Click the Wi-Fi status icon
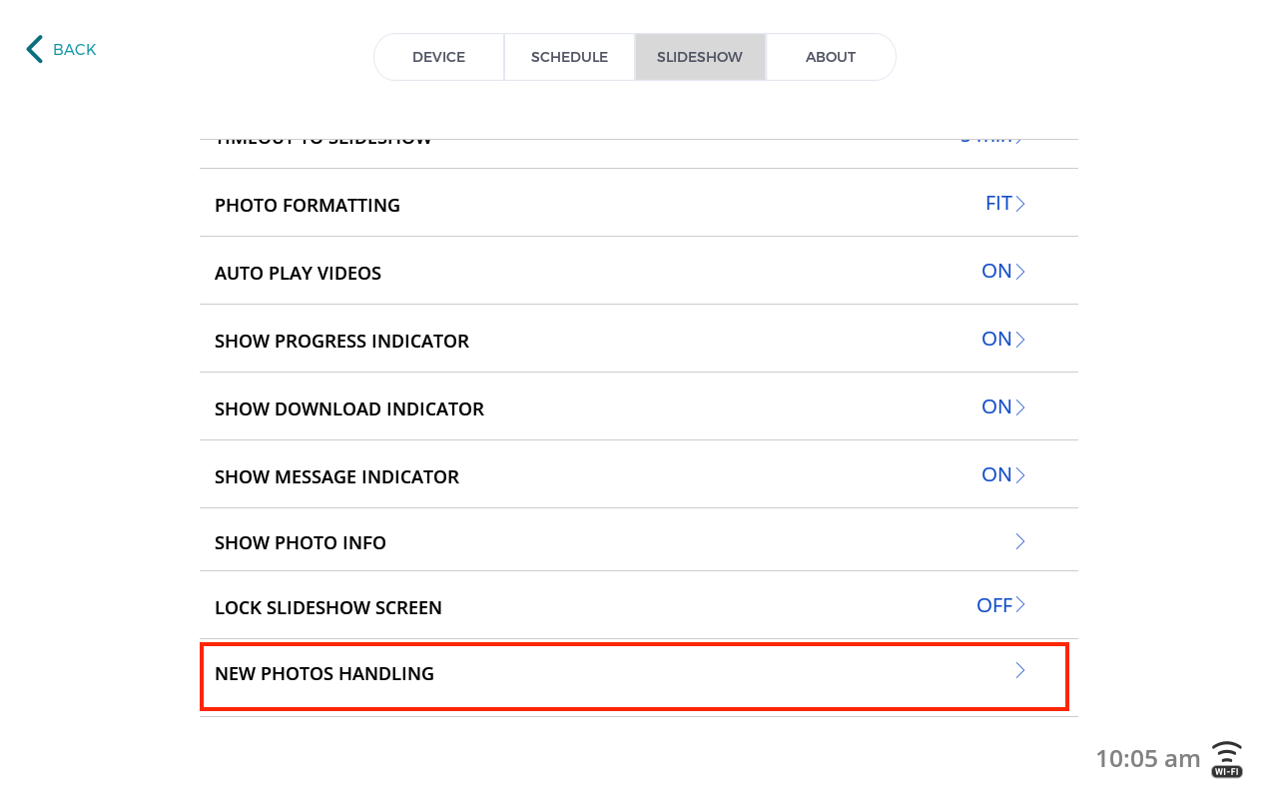1278x799 pixels. (x=1227, y=759)
